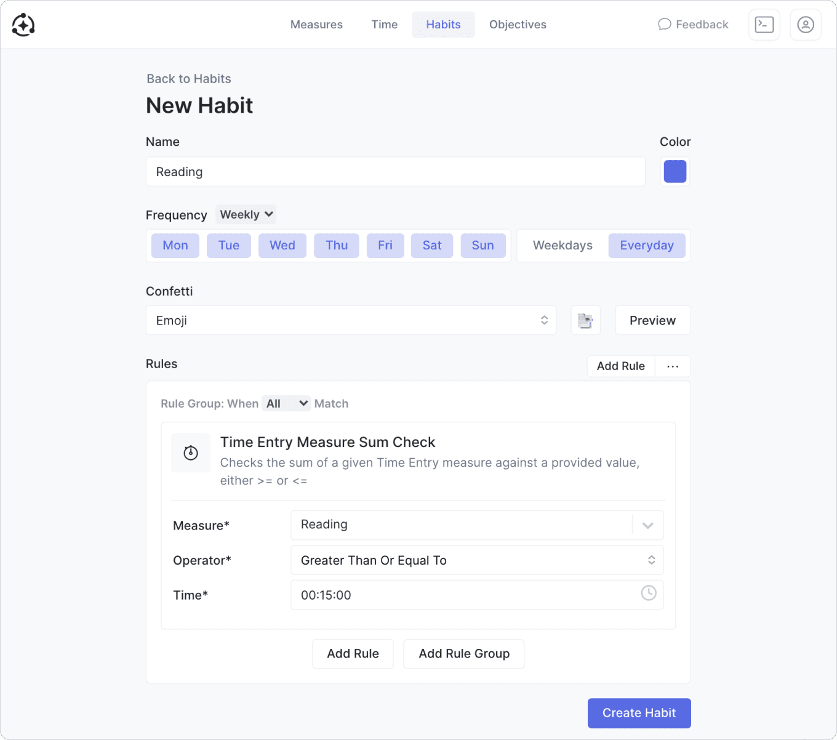837x740 pixels.
Task: Toggle Fri day selection
Action: click(x=385, y=246)
